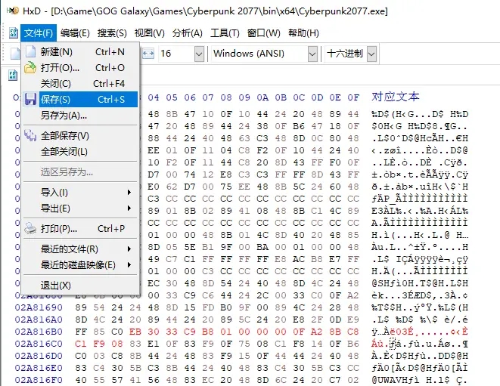
Task: Choose 另存为(A)... menu entry
Action: [80, 116]
